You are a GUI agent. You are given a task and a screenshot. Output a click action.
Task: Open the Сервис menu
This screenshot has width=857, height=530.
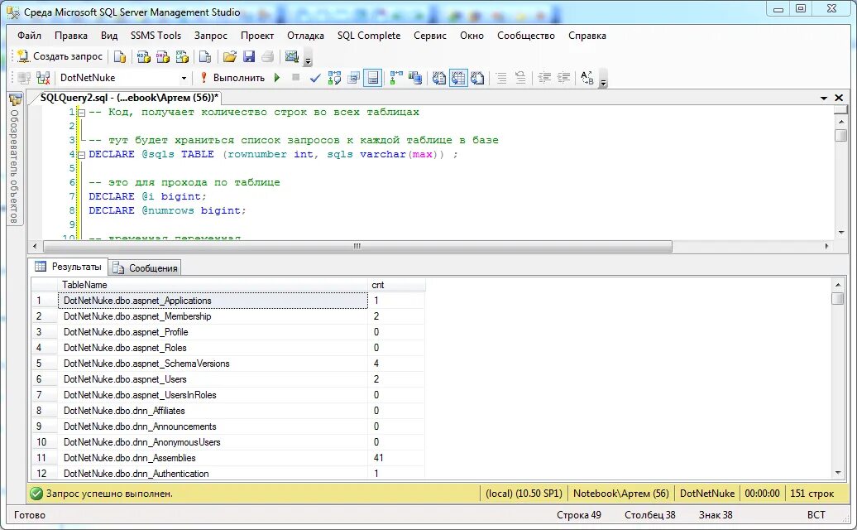(x=429, y=36)
